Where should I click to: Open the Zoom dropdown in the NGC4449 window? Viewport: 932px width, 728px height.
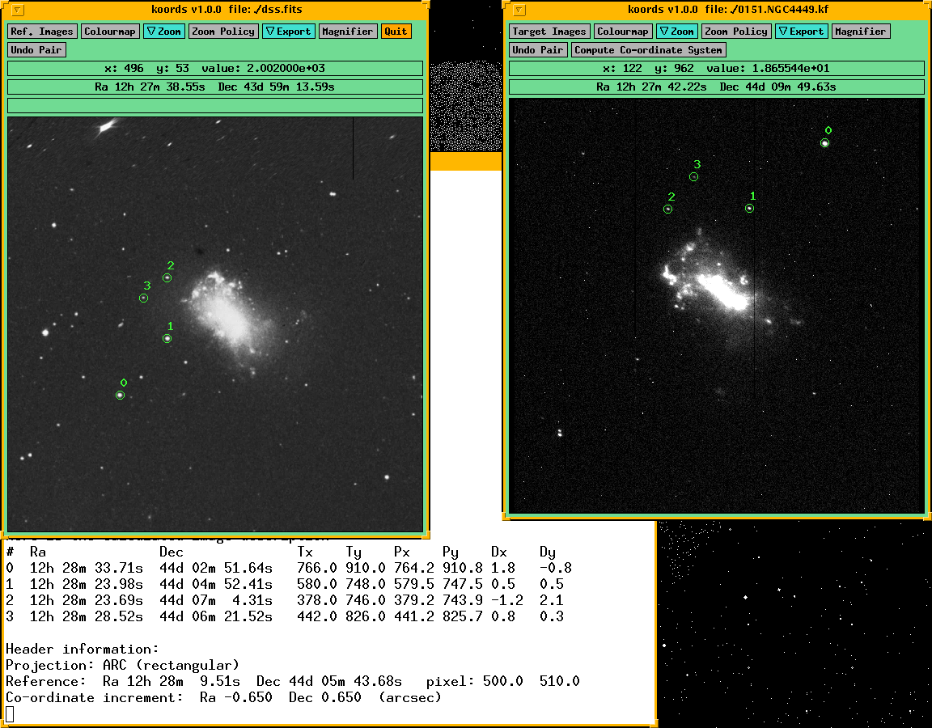coord(676,32)
